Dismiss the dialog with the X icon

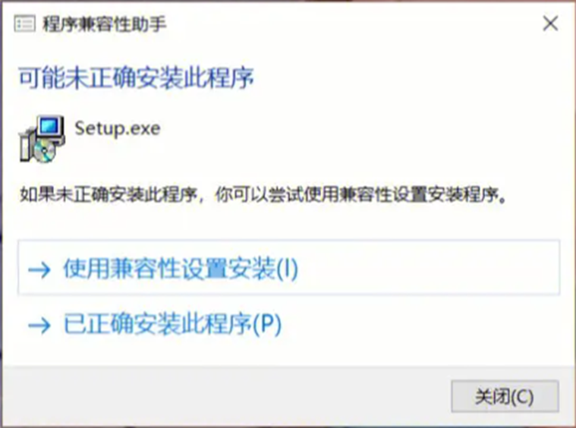pos(550,24)
